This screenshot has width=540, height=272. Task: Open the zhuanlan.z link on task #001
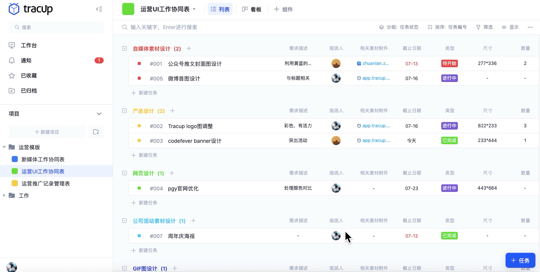coord(375,63)
